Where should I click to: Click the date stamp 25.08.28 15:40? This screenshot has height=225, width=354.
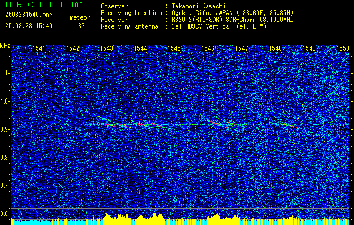[29, 26]
